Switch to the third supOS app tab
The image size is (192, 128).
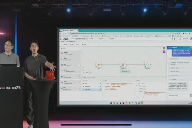[91, 39]
